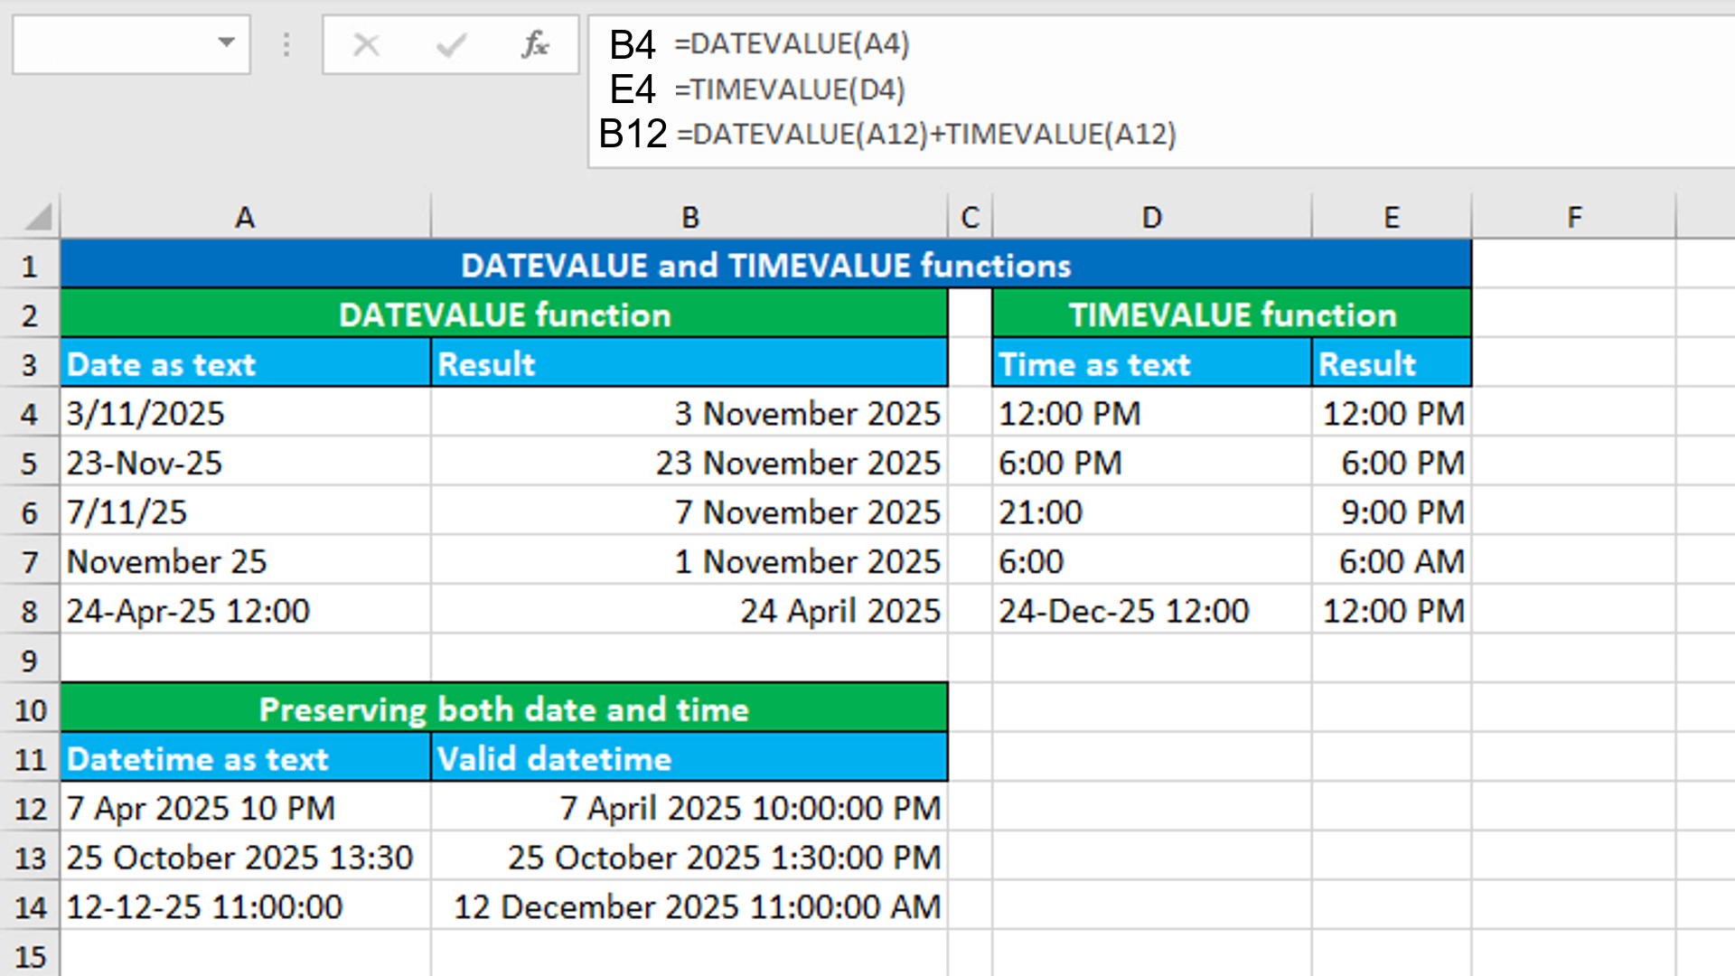Select cell D7 containing '6:00'
Viewport: 1735px width, 976px height.
(x=1152, y=561)
